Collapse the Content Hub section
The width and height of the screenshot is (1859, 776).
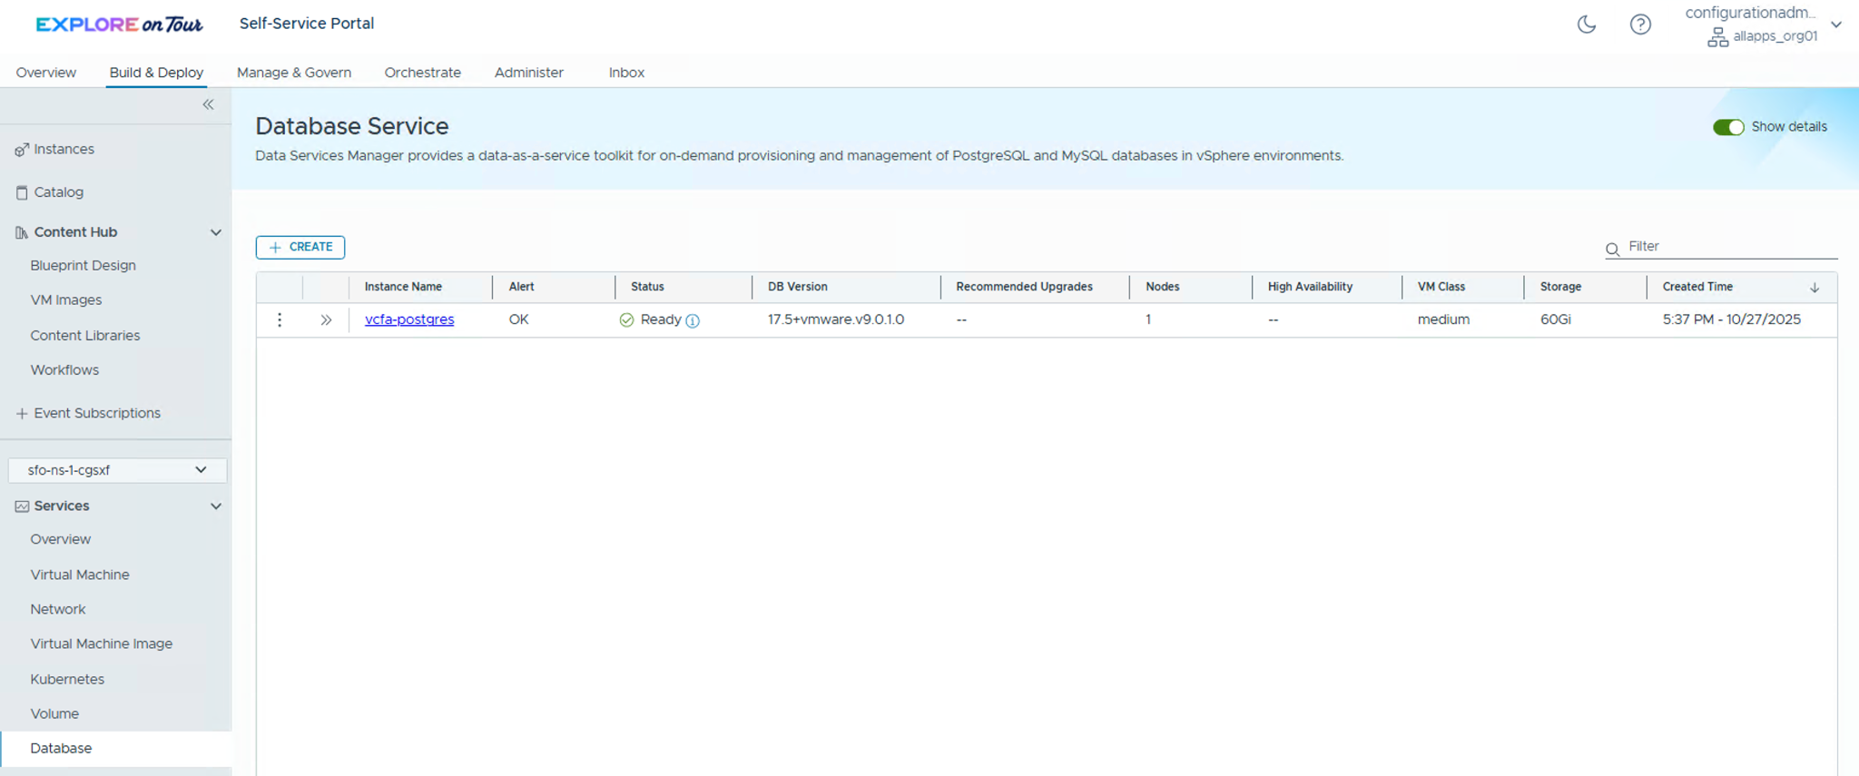[216, 232]
